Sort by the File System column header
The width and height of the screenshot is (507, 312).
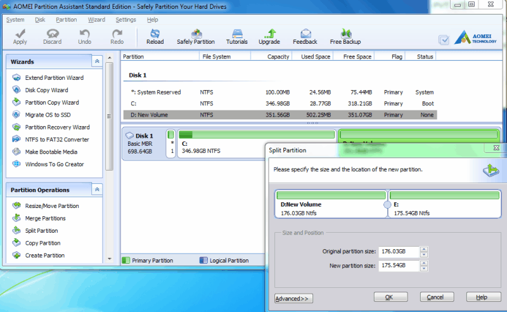coord(225,56)
